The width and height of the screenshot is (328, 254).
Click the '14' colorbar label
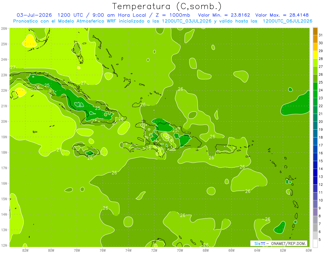click(321, 169)
